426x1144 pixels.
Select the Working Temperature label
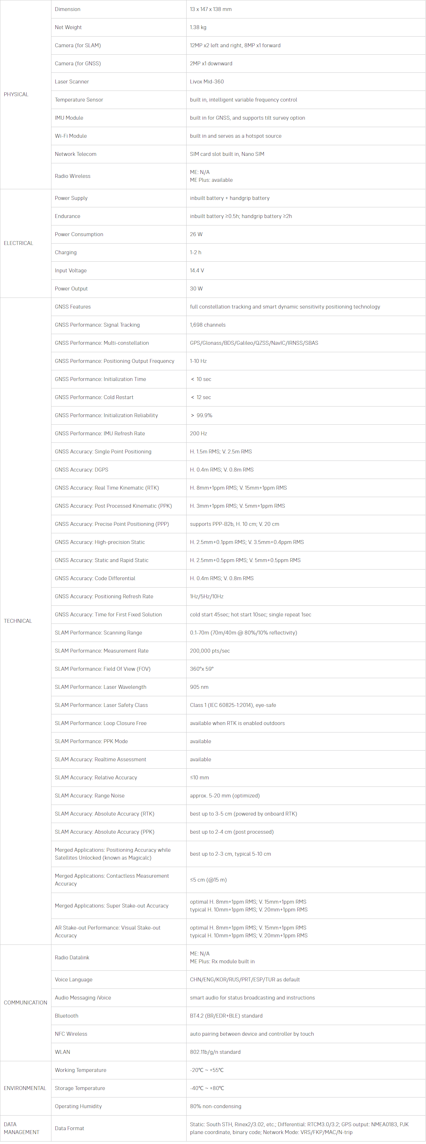pyautogui.click(x=81, y=1070)
